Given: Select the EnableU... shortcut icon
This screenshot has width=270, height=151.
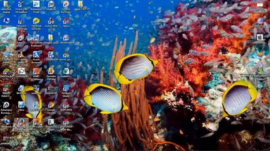Looking at the screenshot, I should coord(66,71).
